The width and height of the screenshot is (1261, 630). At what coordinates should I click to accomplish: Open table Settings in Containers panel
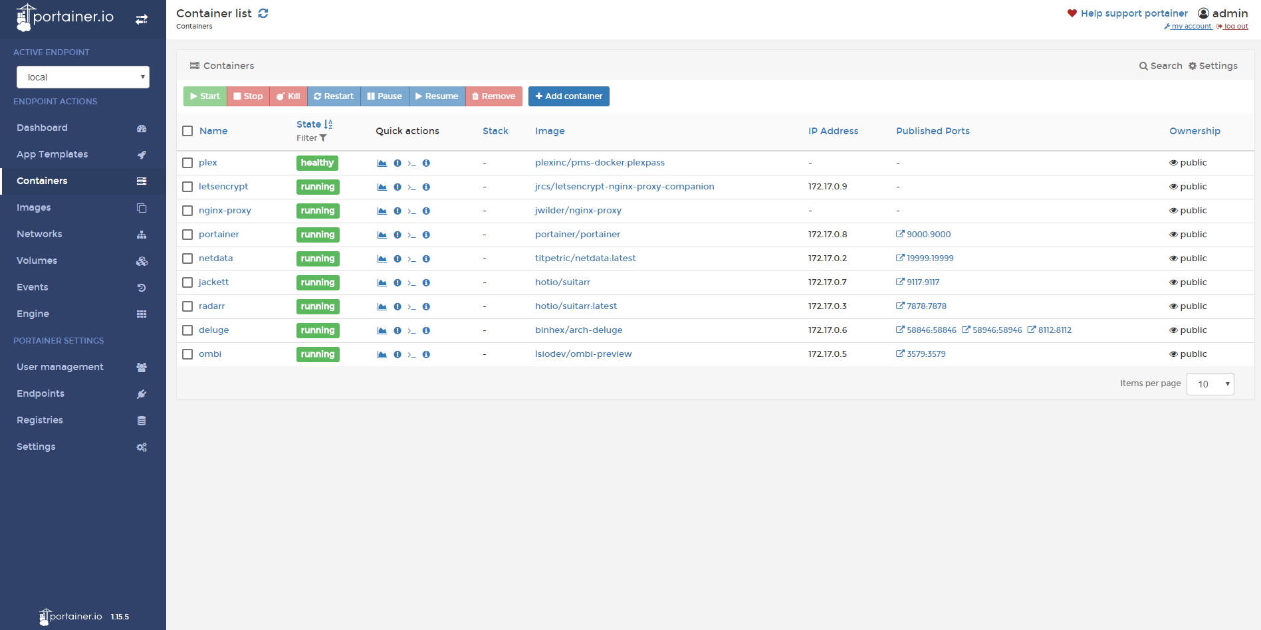[x=1213, y=66]
